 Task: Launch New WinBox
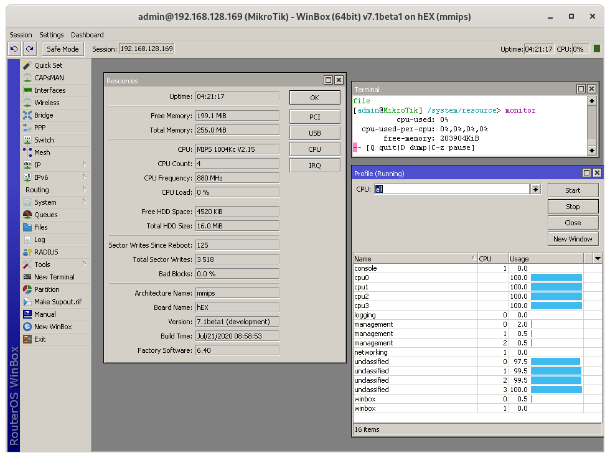[56, 327]
